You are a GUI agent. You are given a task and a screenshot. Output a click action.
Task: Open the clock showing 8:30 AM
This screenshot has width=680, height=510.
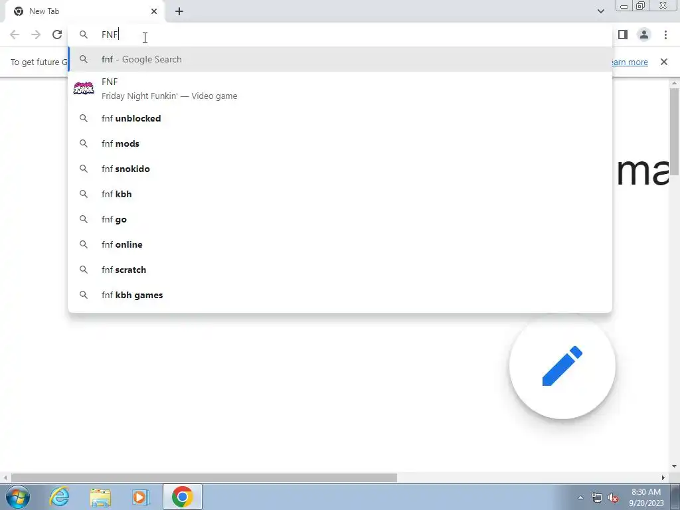(x=646, y=497)
